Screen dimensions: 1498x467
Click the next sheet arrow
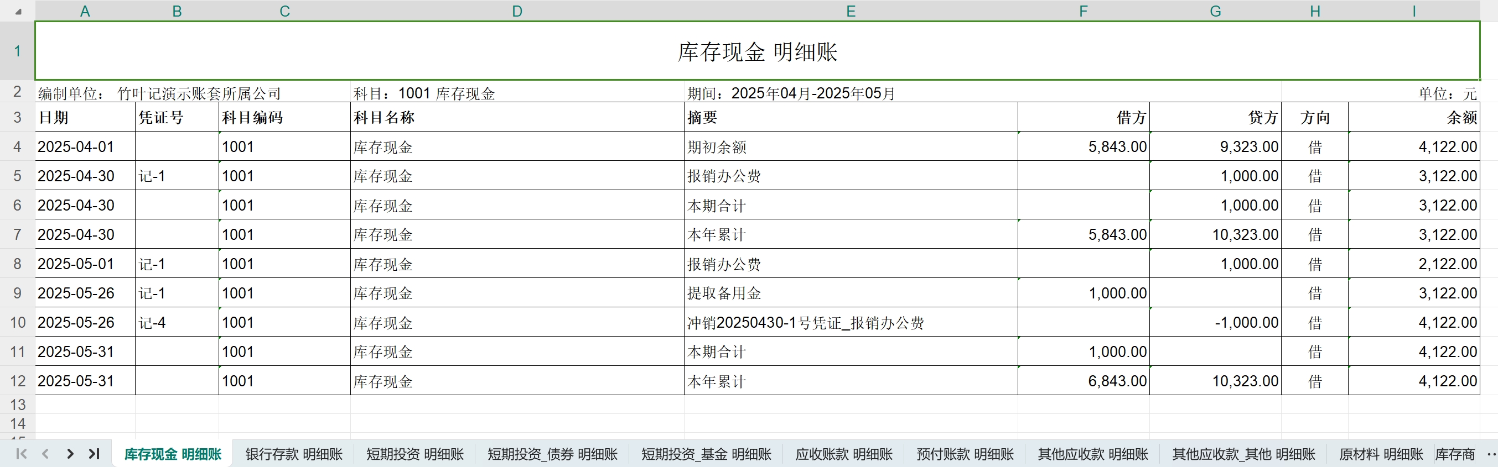70,454
